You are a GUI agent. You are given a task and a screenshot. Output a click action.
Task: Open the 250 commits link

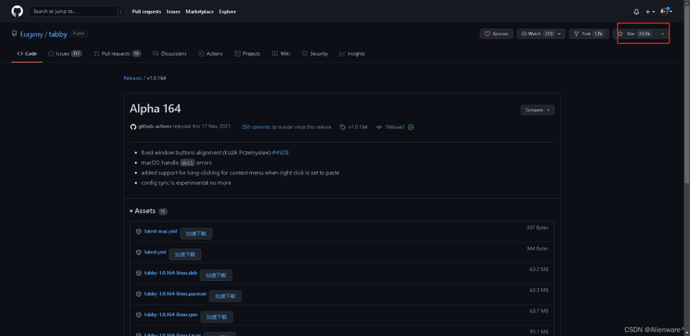[x=256, y=127]
